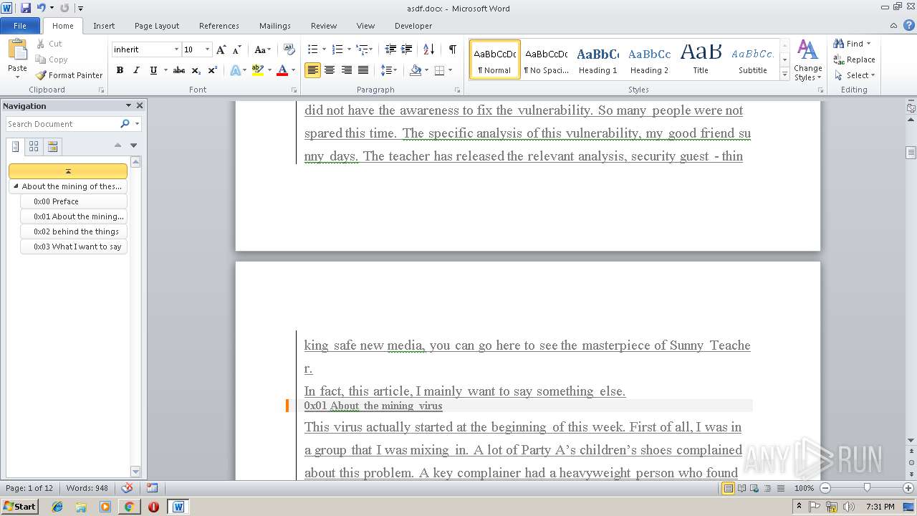
Task: Increase paragraph indent
Action: coord(407,49)
